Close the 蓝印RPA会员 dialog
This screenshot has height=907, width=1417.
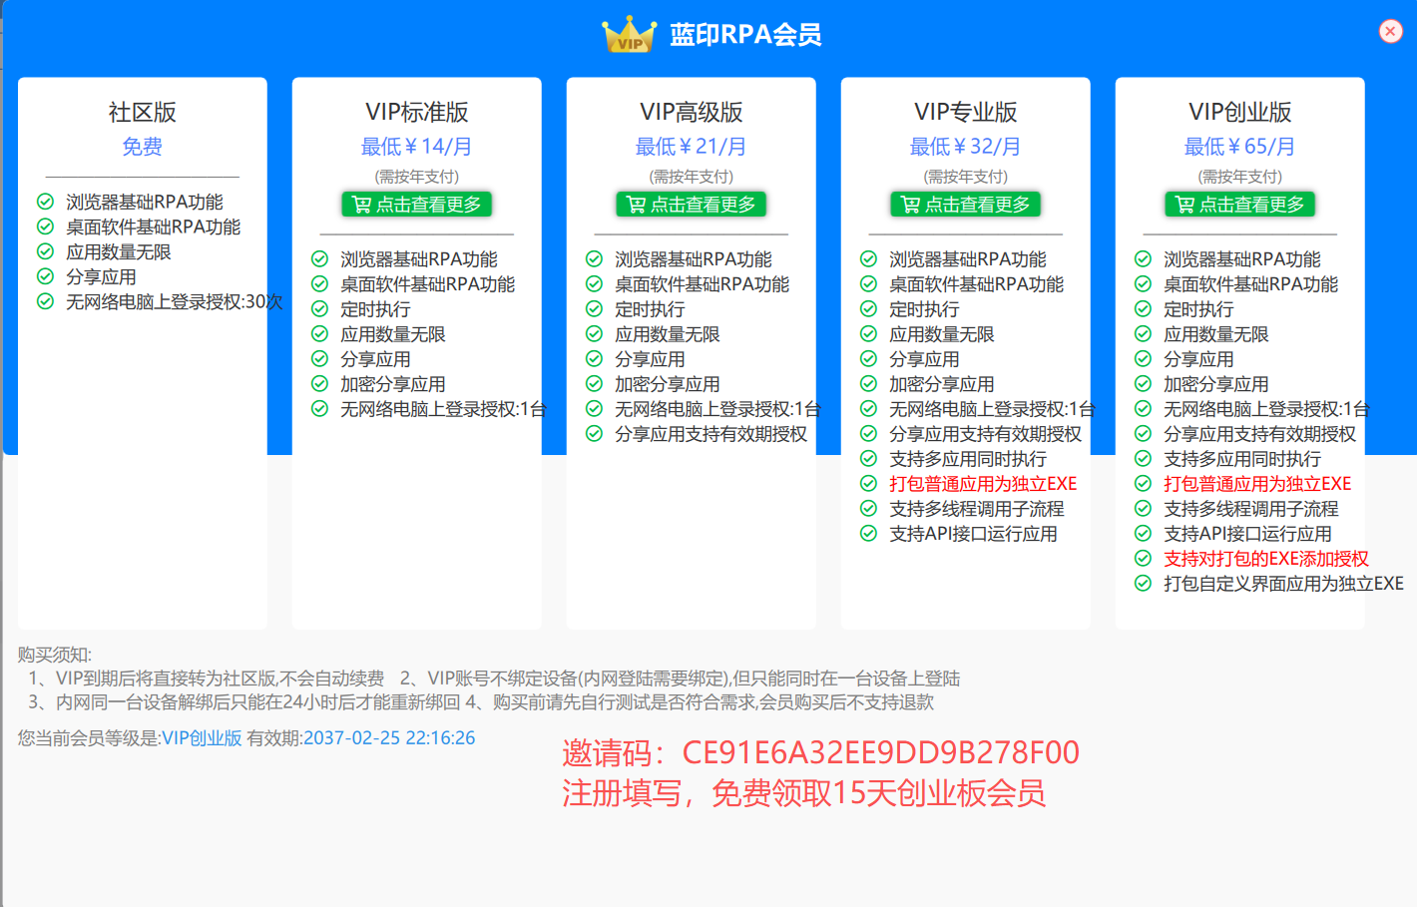(x=1390, y=31)
